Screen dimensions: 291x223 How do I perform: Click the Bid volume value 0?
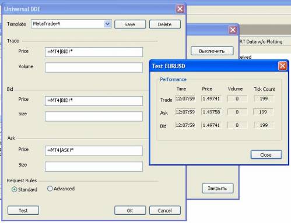click(237, 125)
